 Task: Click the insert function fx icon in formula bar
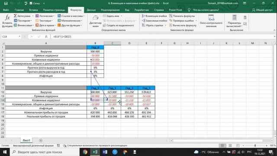[x=46, y=36]
